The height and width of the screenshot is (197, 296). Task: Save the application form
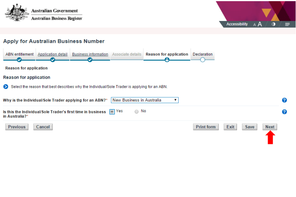250,127
